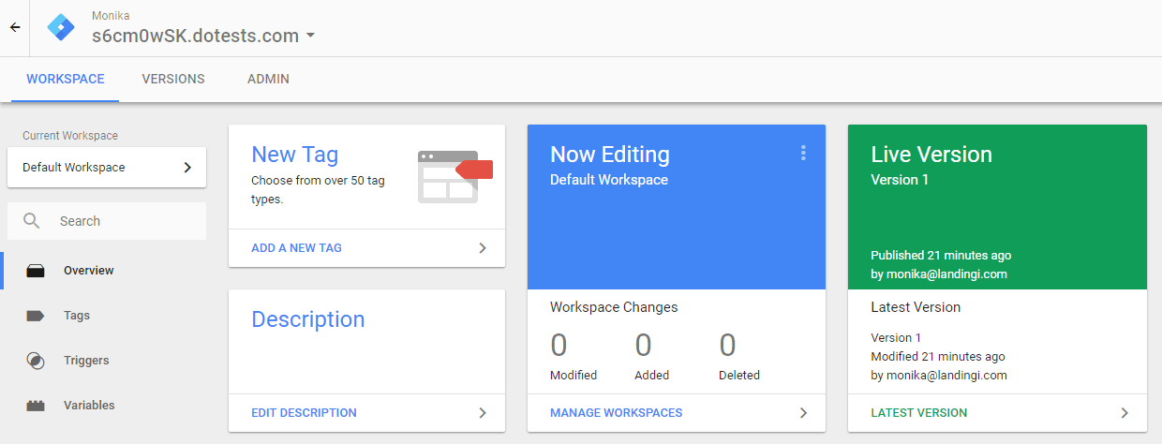Click the Published 21 minutes ago text
The image size is (1162, 444).
(941, 255)
